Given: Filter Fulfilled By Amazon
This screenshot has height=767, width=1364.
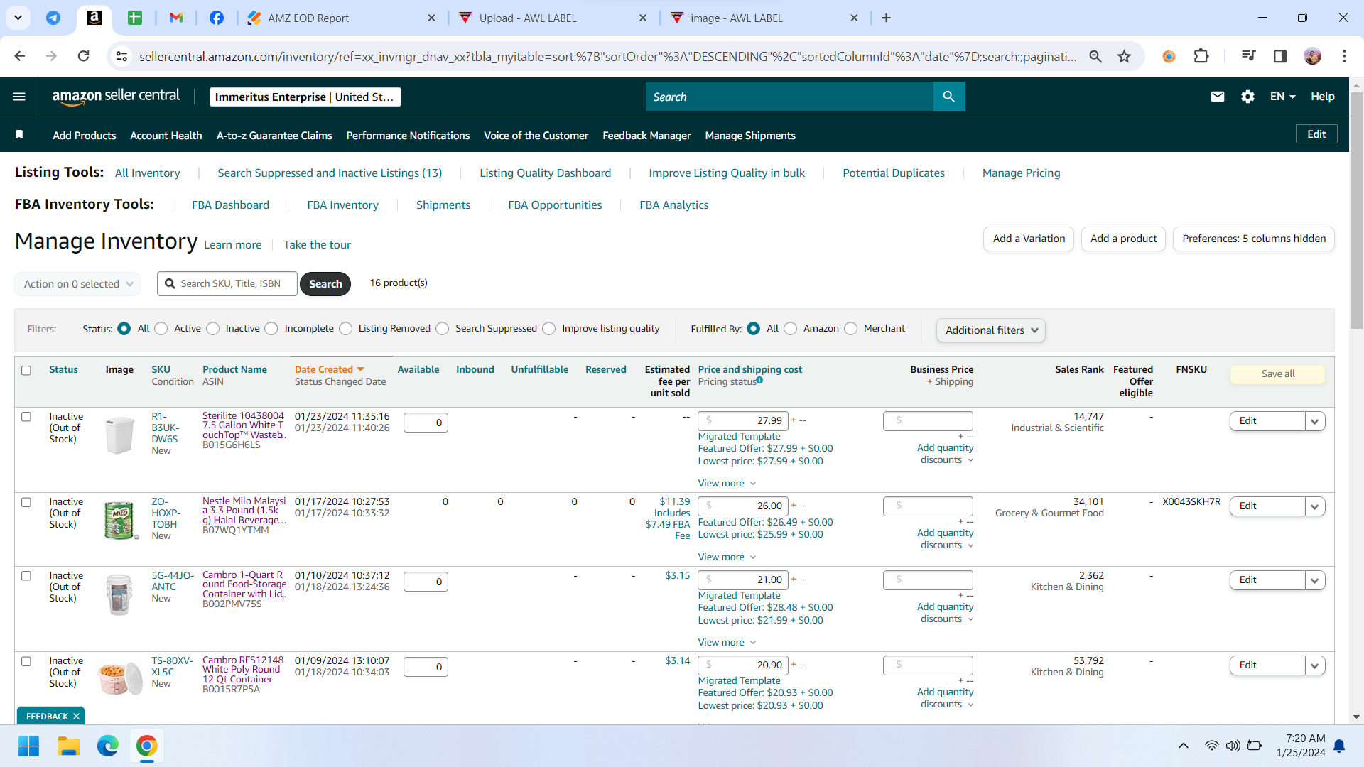Looking at the screenshot, I should (791, 328).
